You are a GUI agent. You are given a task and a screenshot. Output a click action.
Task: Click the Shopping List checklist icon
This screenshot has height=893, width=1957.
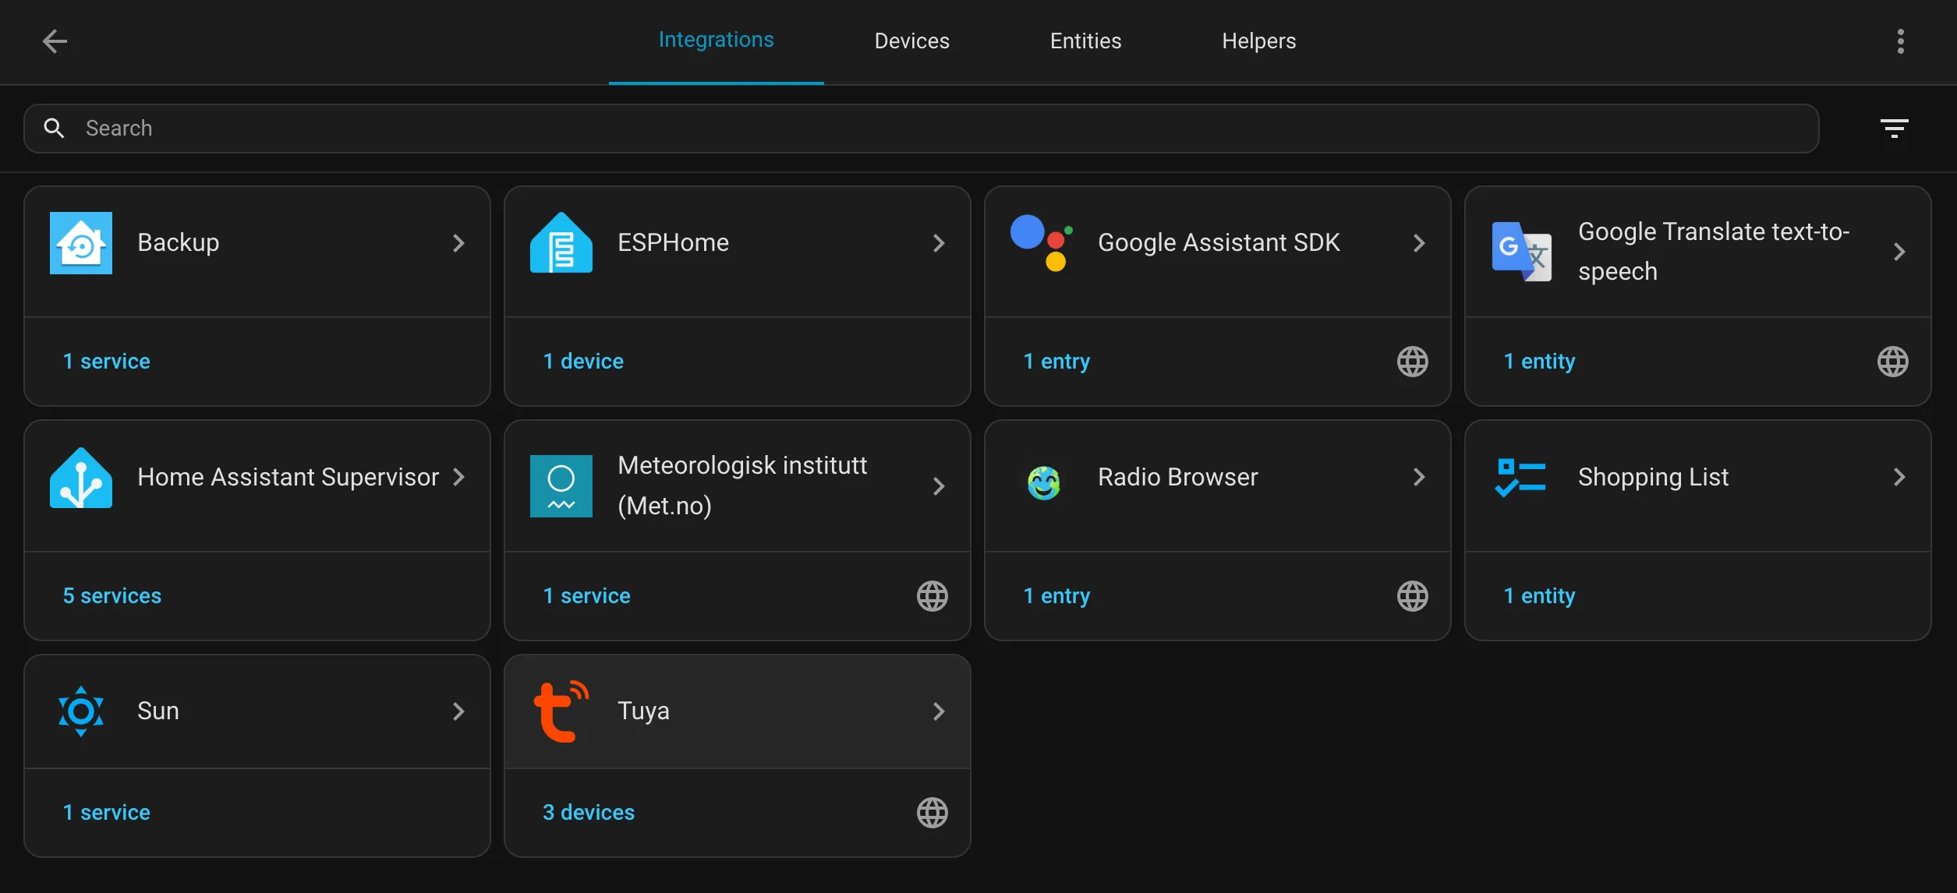click(1520, 478)
